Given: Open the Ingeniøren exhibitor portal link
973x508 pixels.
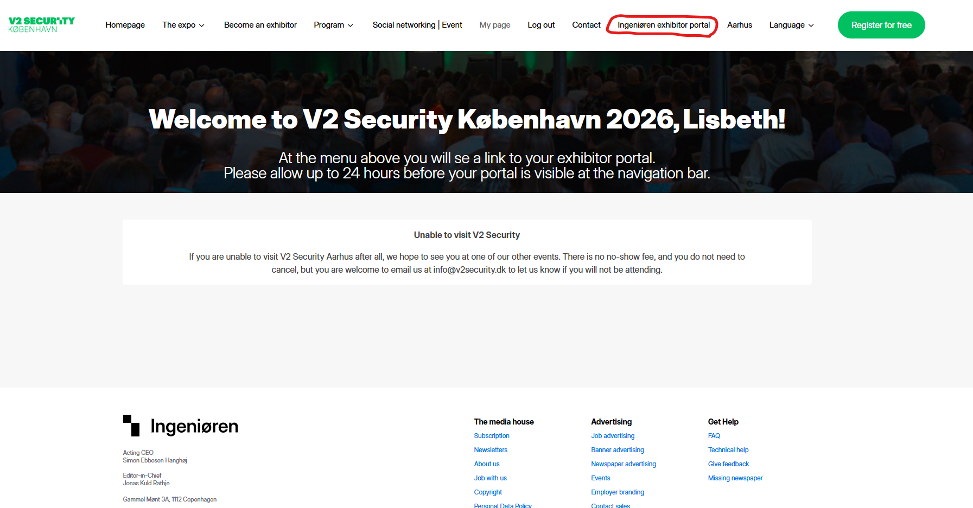Looking at the screenshot, I should coord(663,25).
